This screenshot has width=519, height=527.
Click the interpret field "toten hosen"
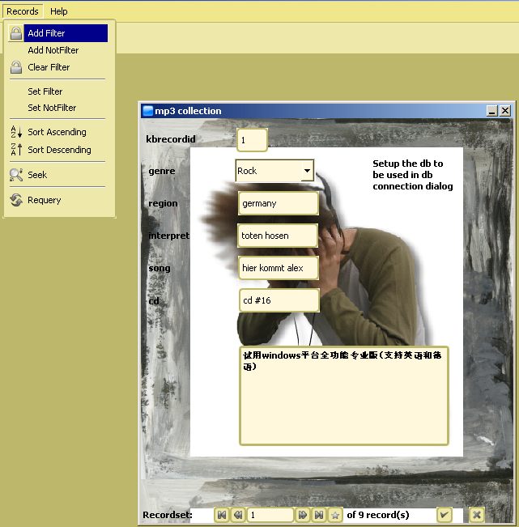point(278,236)
